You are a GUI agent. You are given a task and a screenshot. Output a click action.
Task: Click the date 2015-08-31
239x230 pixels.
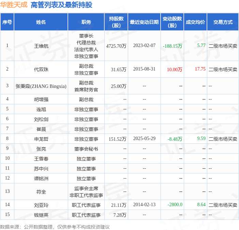pos(144,69)
